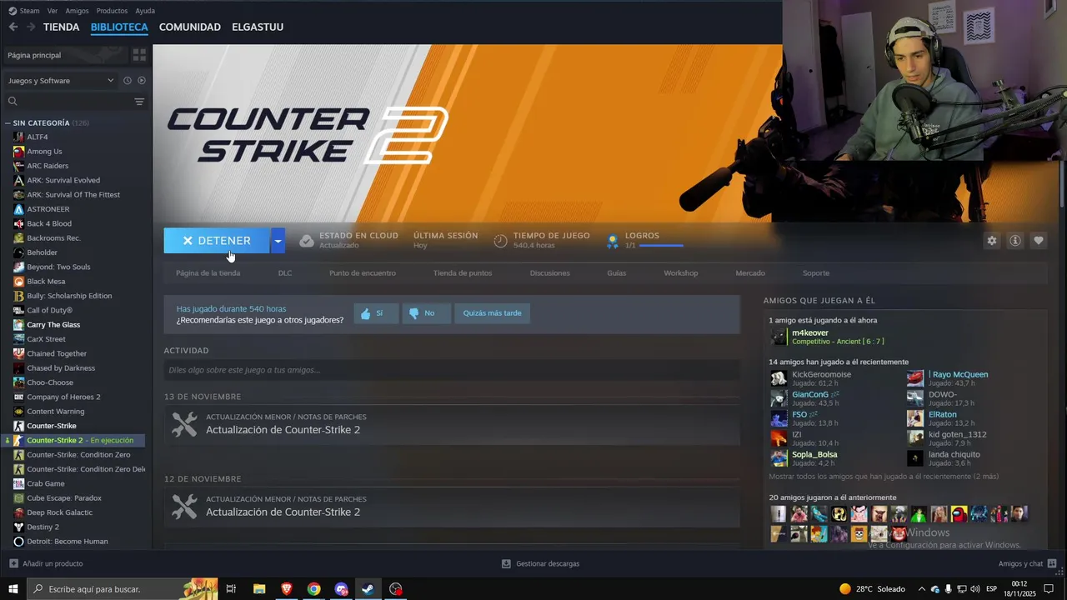Click the library search field
1067x600 pixels.
(68, 102)
